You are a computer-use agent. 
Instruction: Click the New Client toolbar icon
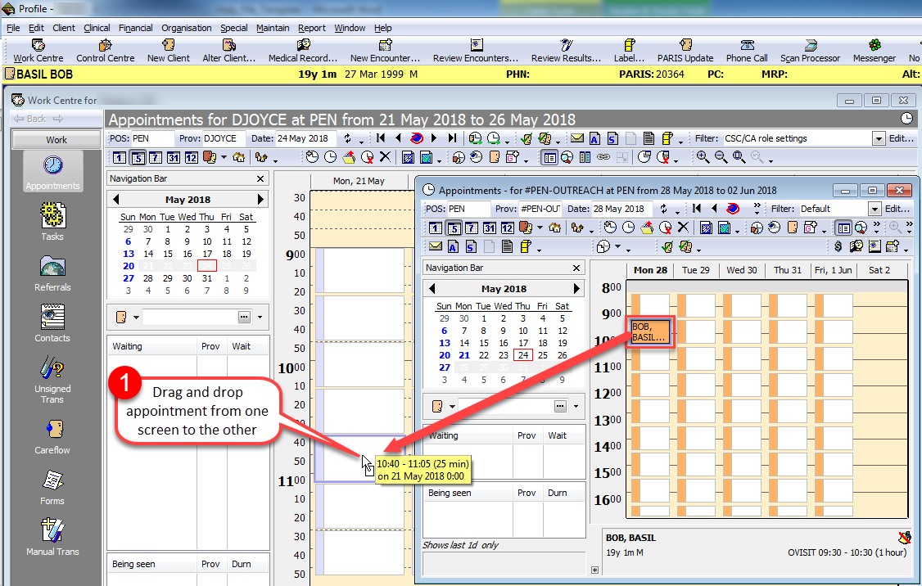coord(168,51)
